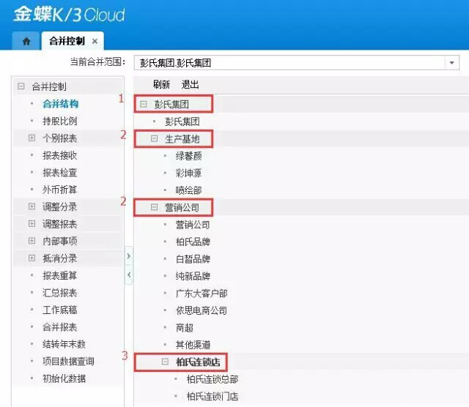Select 纯新品牌 in the structure tree

[x=193, y=276]
